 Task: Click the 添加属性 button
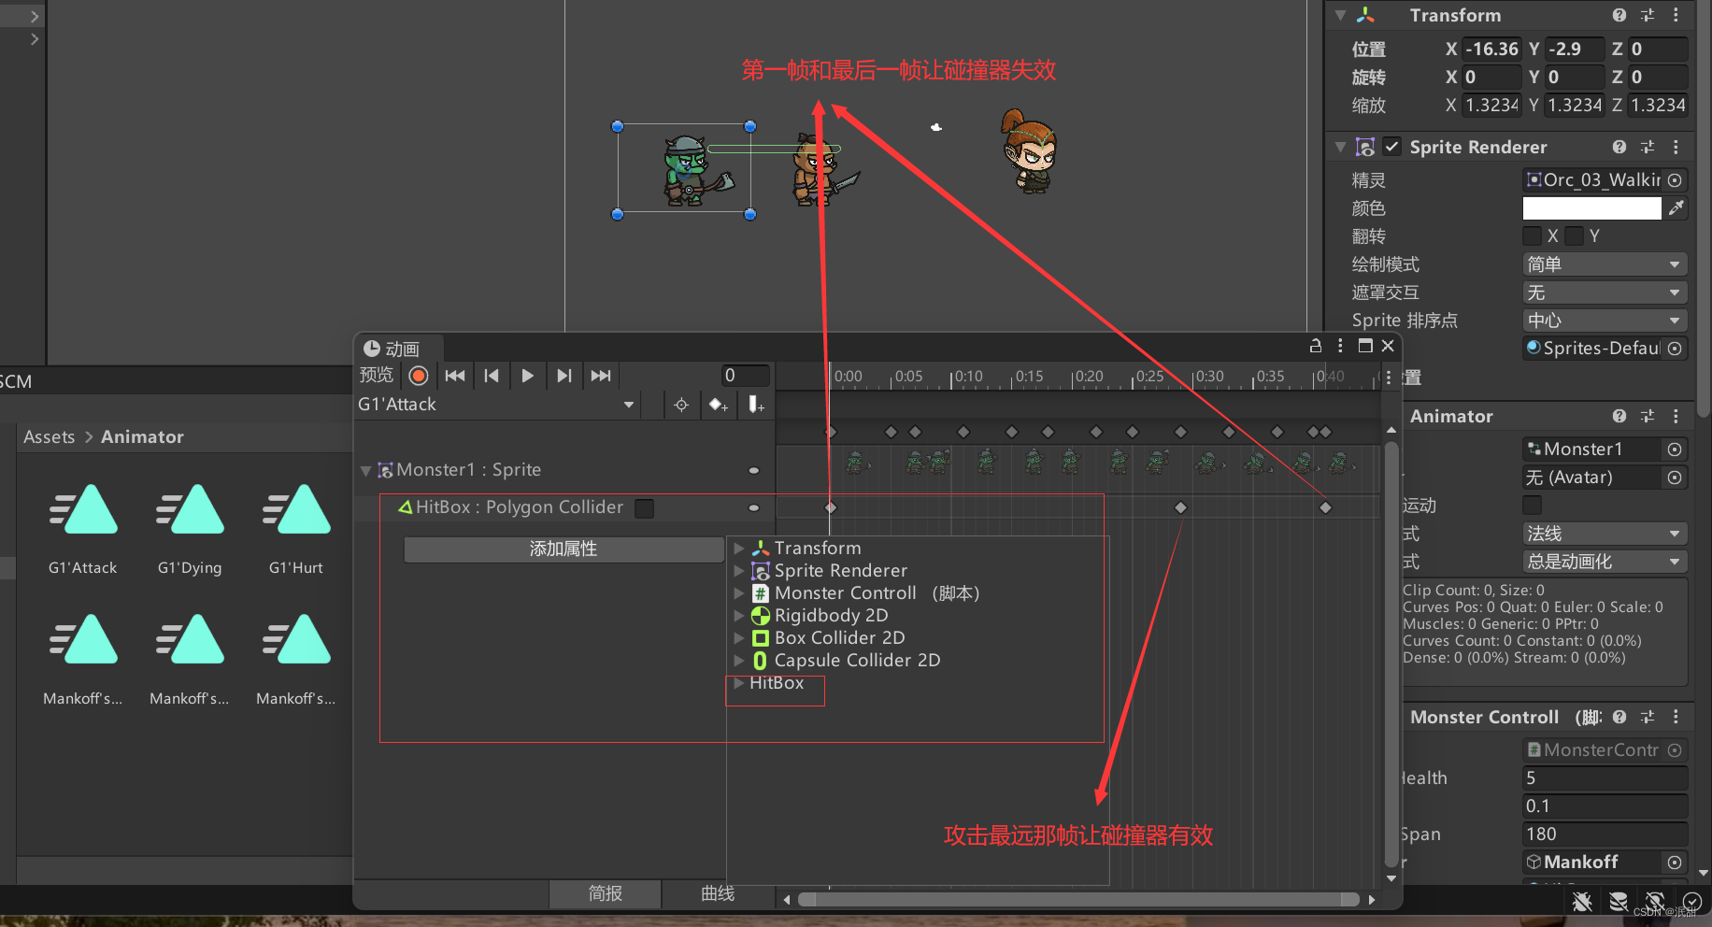click(x=564, y=549)
